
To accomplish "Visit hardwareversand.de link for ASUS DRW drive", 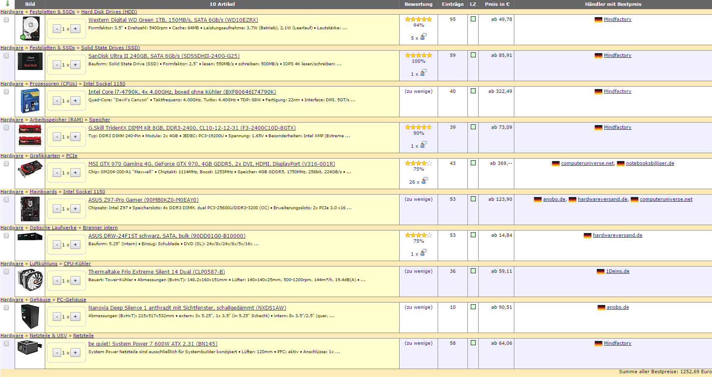I will (x=617, y=235).
